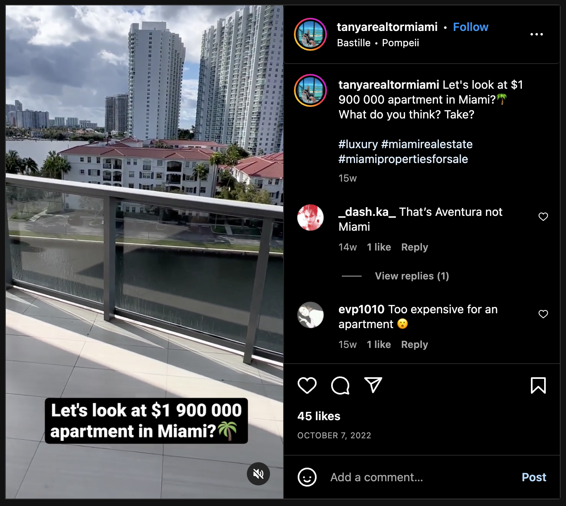
Task: View the 45 likes list
Action: [x=319, y=416]
